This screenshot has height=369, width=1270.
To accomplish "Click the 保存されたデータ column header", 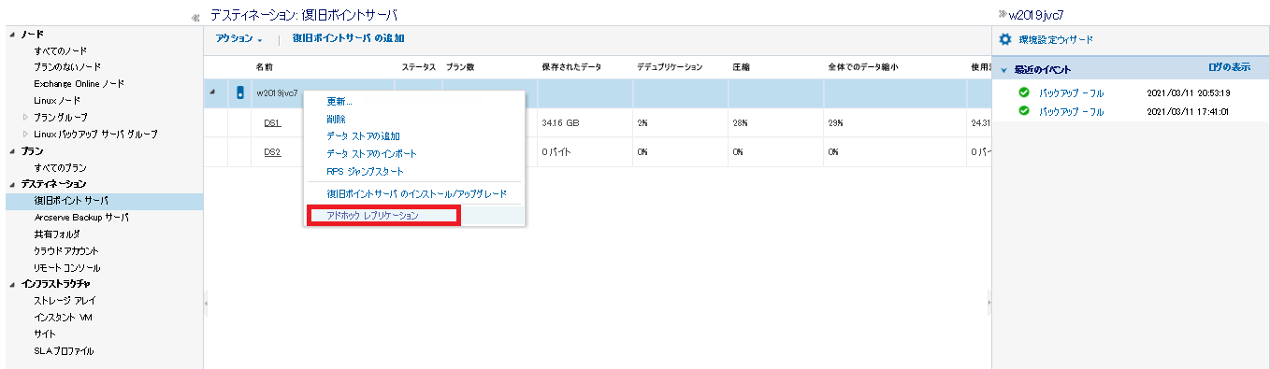I will 571,67.
